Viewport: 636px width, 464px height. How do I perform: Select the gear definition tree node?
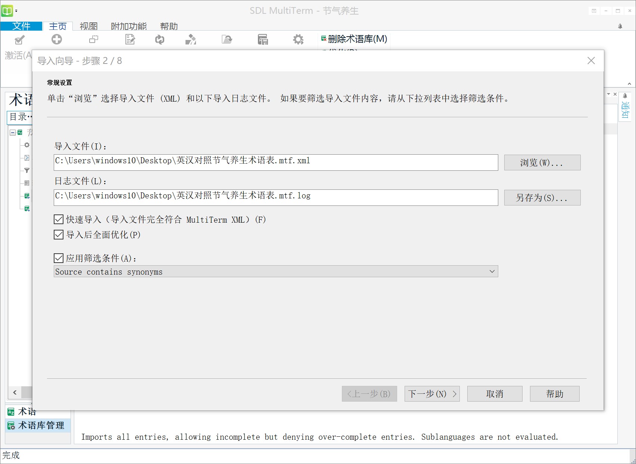[27, 145]
